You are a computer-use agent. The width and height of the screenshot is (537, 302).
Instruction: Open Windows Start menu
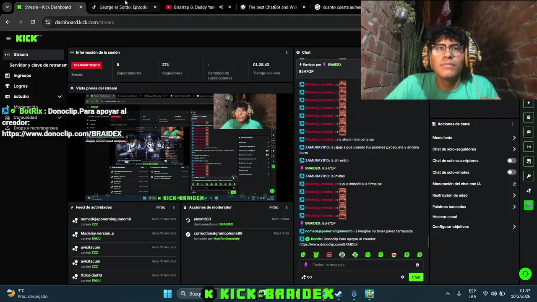click(167, 294)
